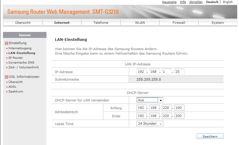Click the Adressbereich label
239x145 pixels.
[66, 112]
